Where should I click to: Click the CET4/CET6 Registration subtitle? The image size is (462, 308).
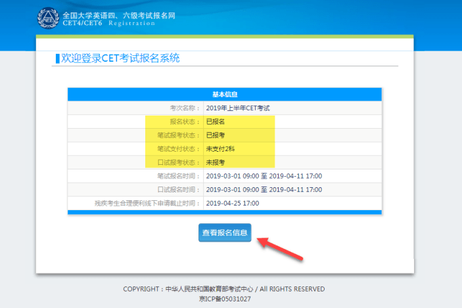click(108, 23)
